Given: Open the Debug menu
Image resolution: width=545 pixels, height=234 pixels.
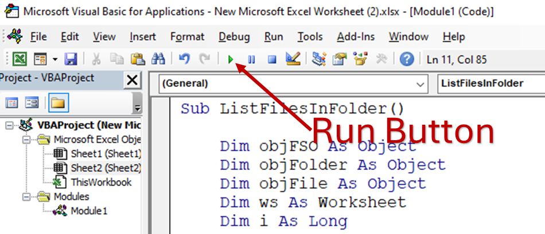Looking at the screenshot, I should (234, 37).
